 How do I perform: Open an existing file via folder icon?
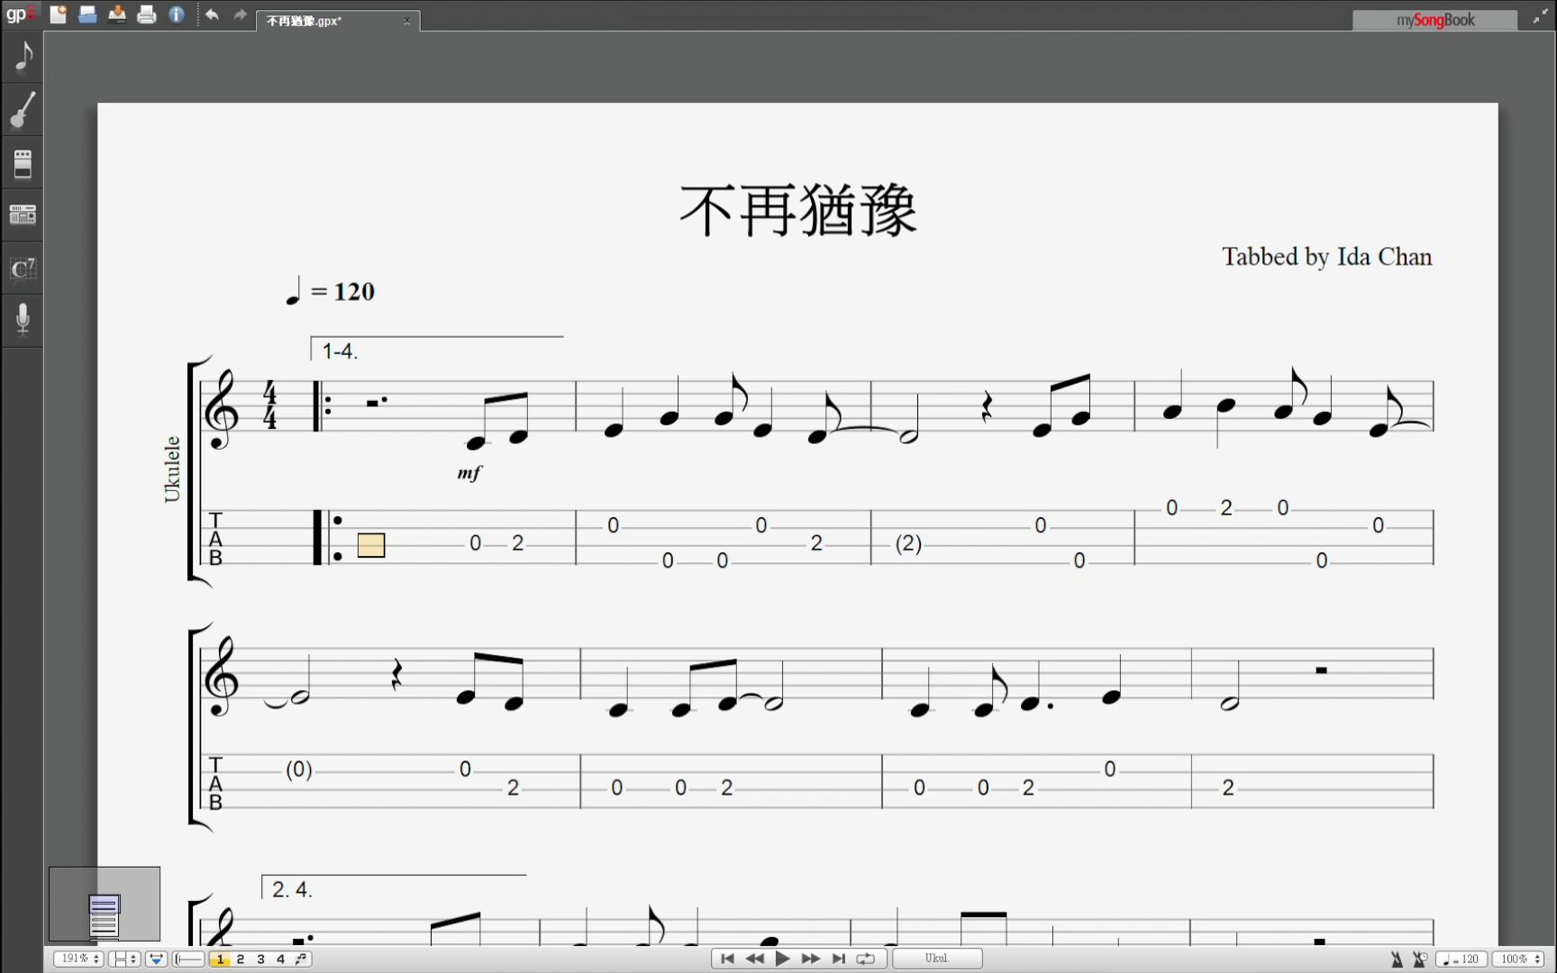click(87, 14)
